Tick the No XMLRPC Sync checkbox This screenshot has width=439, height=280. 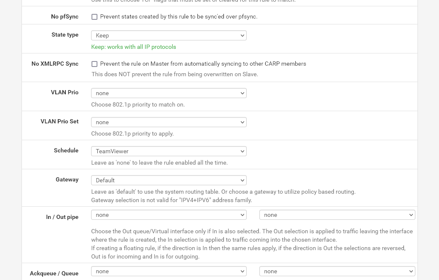(x=94, y=64)
